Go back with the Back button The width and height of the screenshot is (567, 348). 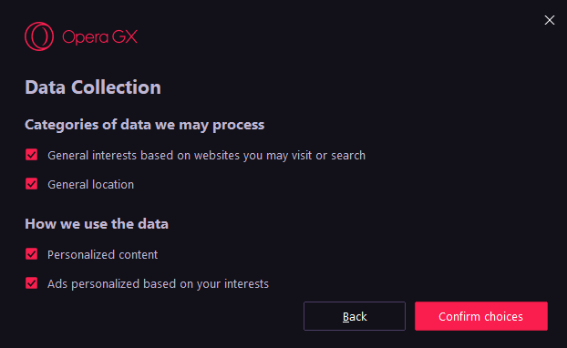coord(355,316)
